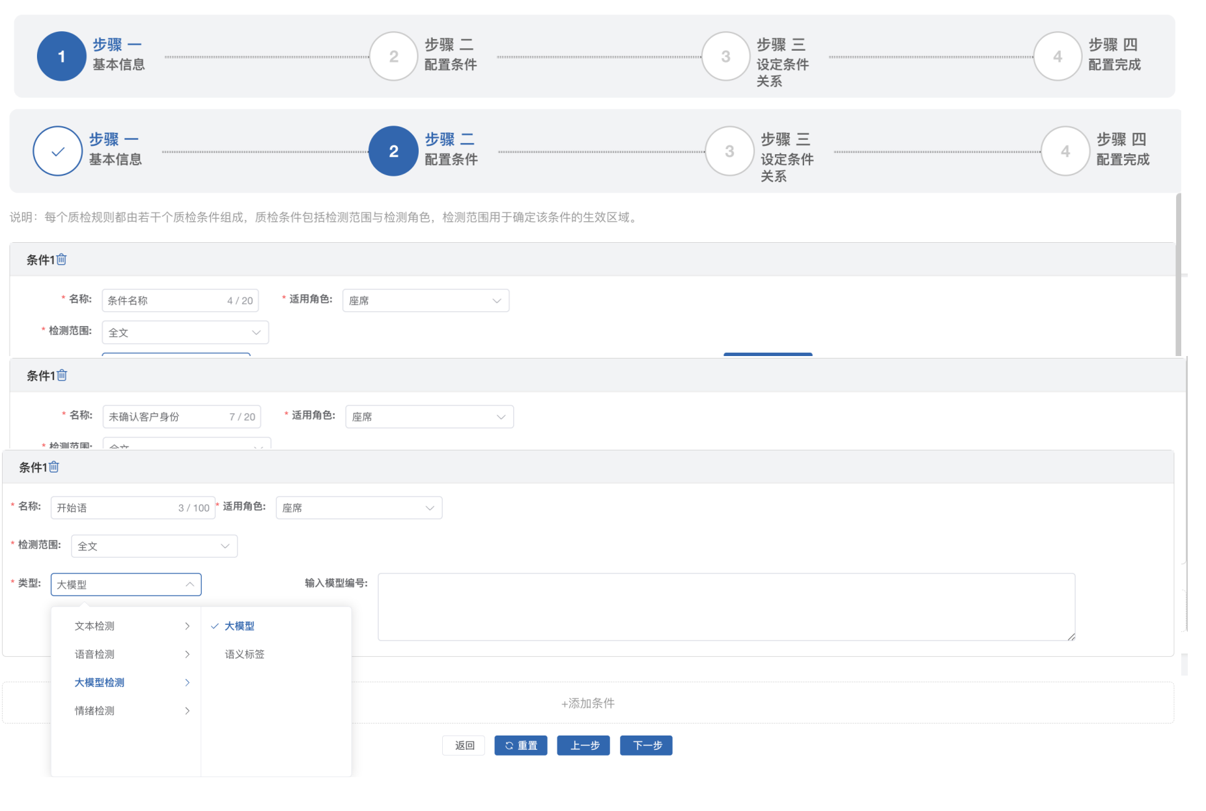The width and height of the screenshot is (1206, 811).
Task: Proceed with 下一步 button
Action: 647,745
